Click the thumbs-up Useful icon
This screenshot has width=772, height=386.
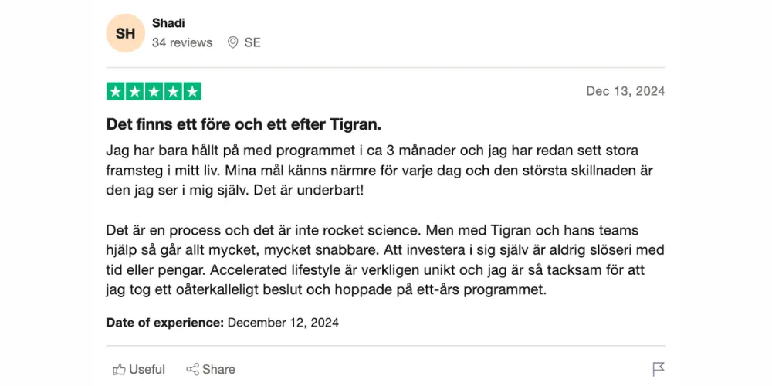tap(119, 369)
